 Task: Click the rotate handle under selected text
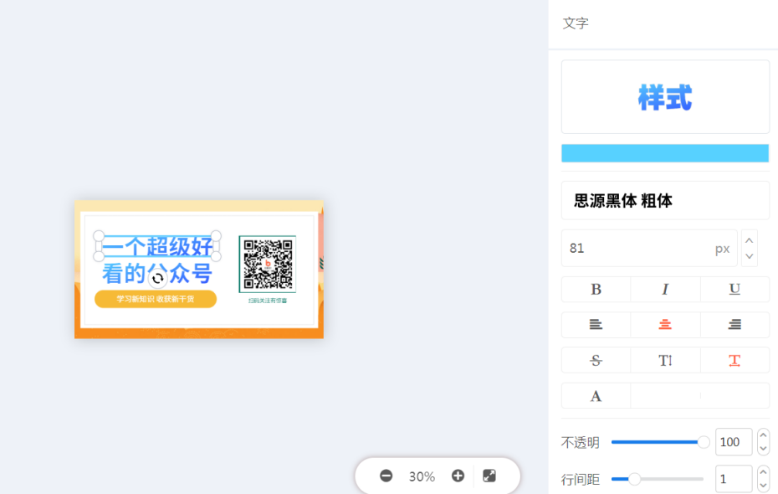[x=157, y=278]
